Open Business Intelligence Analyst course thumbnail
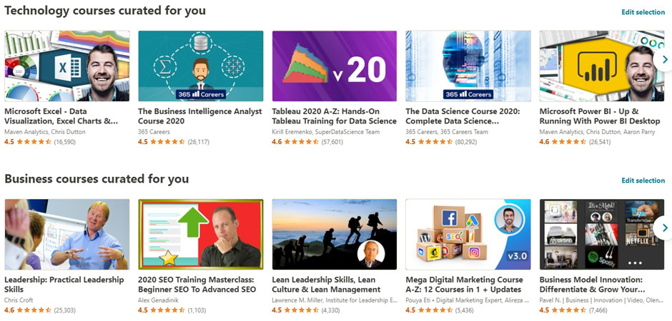Screen dimensions: 672x321 tap(201, 66)
